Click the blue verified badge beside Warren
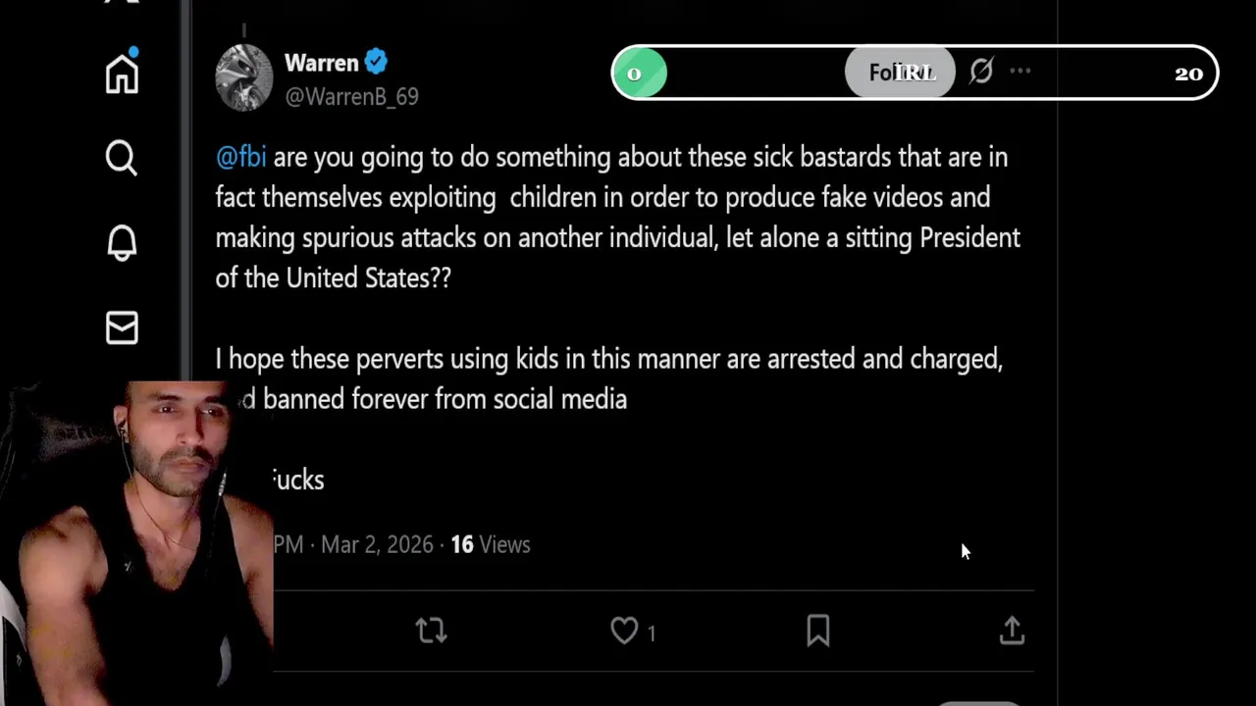Image resolution: width=1256 pixels, height=706 pixels. [x=376, y=63]
